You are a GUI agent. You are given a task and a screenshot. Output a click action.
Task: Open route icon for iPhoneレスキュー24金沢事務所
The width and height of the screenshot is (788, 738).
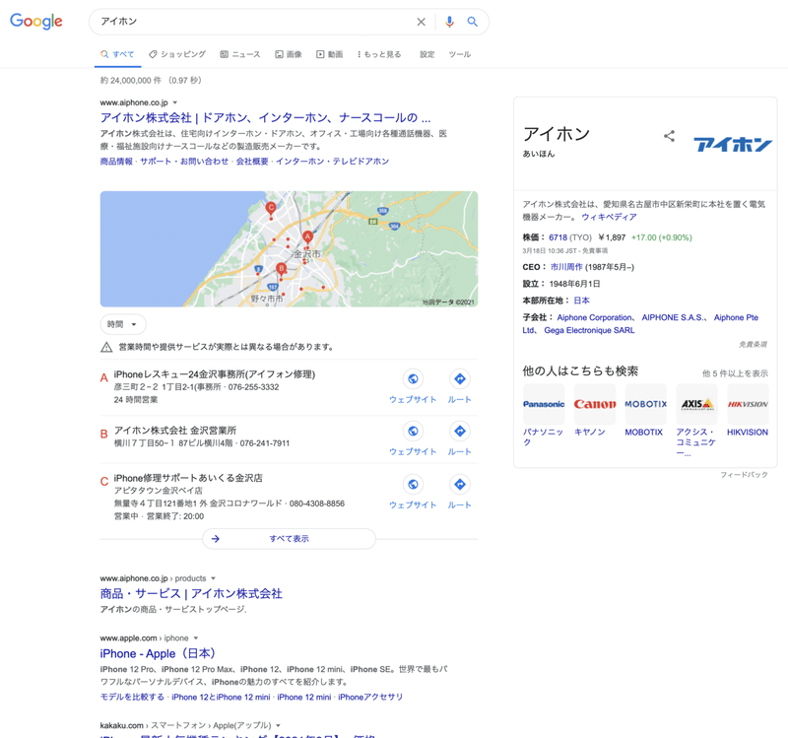point(460,379)
